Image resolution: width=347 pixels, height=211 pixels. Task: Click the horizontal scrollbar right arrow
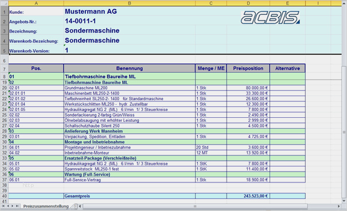point(338,206)
